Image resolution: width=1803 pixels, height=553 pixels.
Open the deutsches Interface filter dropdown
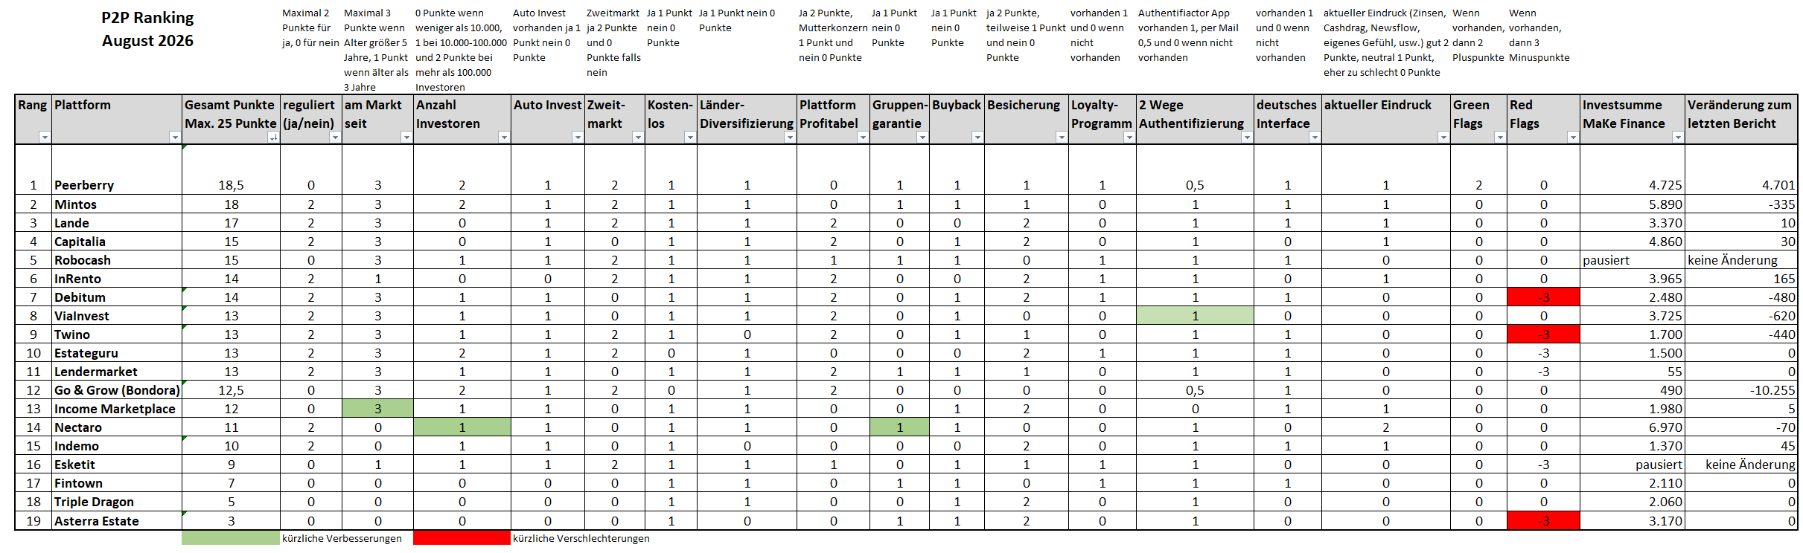click(x=1315, y=137)
